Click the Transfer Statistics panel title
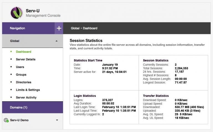This screenshot has width=213, height=132. tap(156, 96)
